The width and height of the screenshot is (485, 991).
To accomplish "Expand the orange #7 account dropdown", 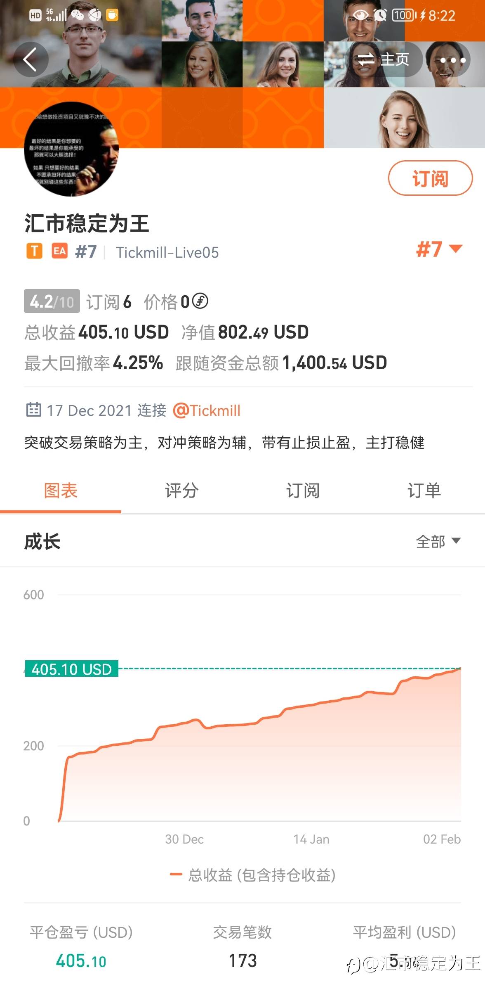I will point(439,249).
